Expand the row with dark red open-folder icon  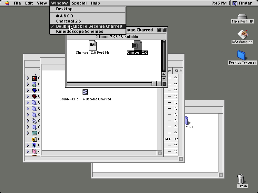click(x=28, y=96)
